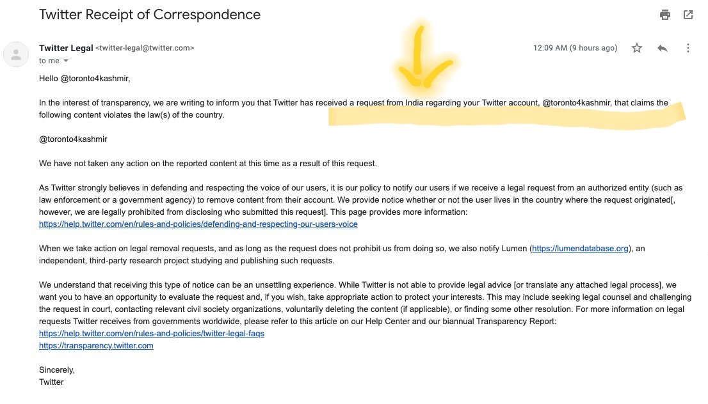Image resolution: width=708 pixels, height=404 pixels.
Task: Click the reply arrow icon
Action: (x=663, y=48)
